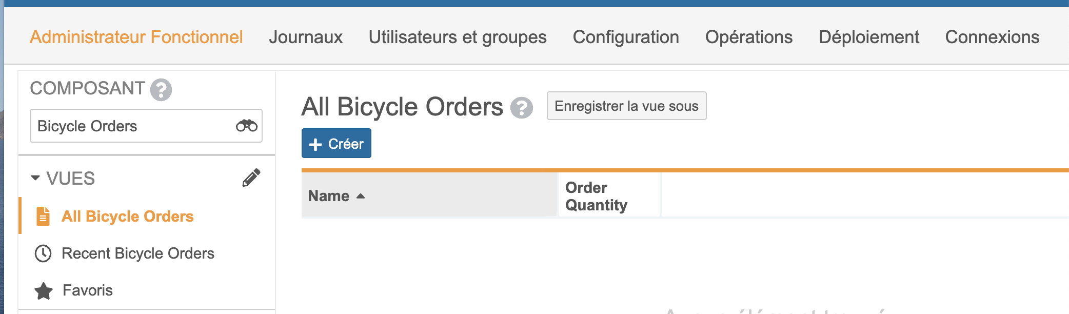Image resolution: width=1069 pixels, height=314 pixels.
Task: Open the Configuration menu
Action: (x=626, y=37)
